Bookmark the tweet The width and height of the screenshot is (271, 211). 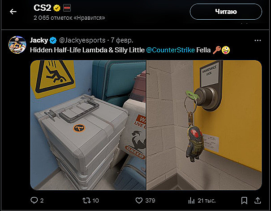[244, 200]
